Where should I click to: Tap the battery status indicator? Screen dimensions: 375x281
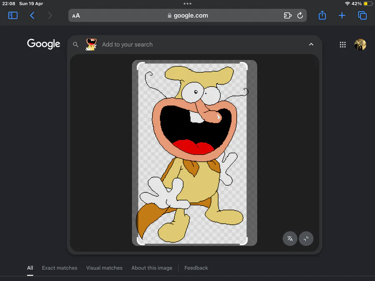click(x=368, y=4)
